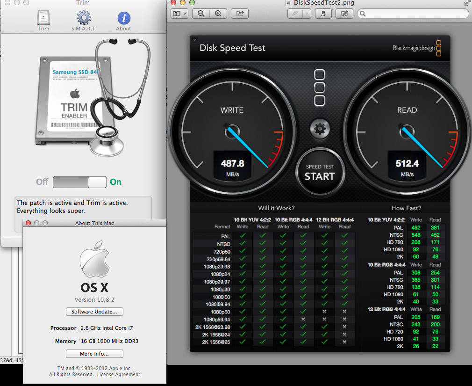Viewport: 472px width, 386px height.
Task: Click the 308 value under 10 Bit RGB
Action: 416,273
